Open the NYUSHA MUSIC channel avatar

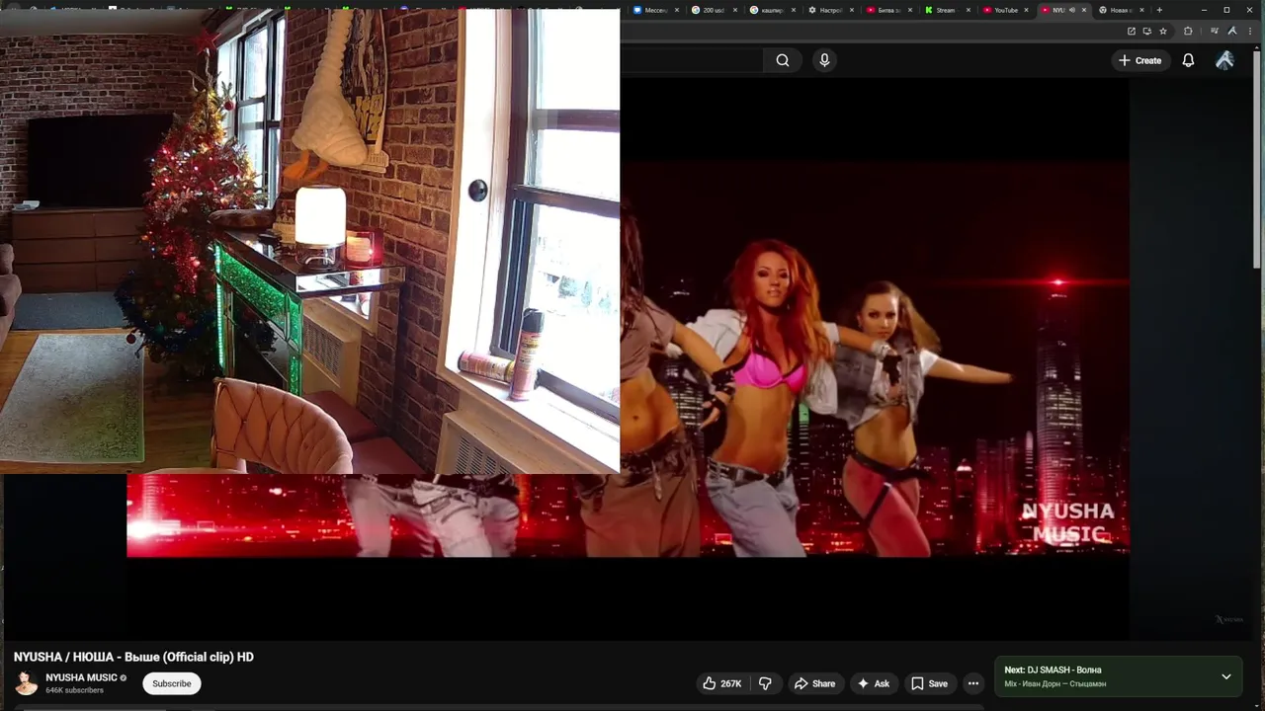pyautogui.click(x=26, y=683)
